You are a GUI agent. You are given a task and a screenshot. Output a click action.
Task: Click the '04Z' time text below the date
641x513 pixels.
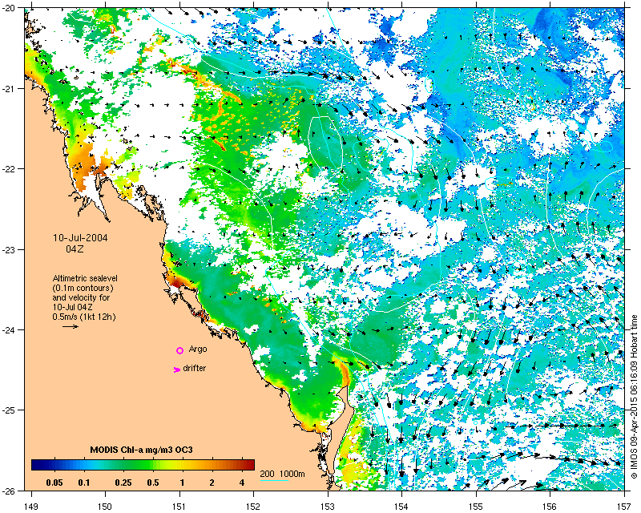pos(75,248)
